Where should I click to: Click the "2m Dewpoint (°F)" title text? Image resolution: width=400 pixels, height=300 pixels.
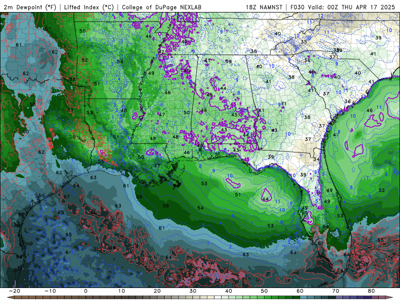pyautogui.click(x=29, y=7)
